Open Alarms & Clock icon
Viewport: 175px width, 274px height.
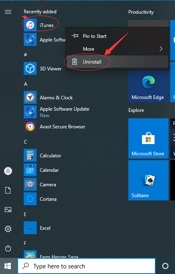pyautogui.click(x=30, y=97)
